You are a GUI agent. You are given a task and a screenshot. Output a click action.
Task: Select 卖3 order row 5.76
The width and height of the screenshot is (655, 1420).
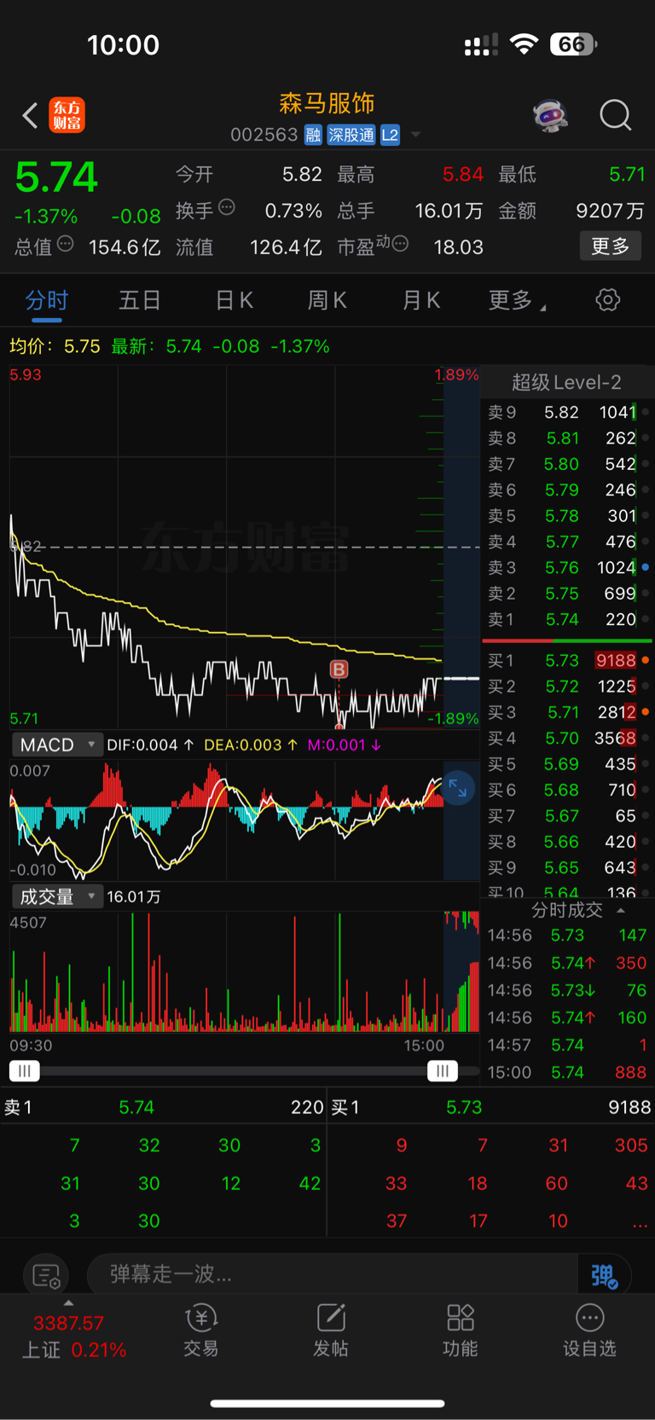click(x=566, y=567)
